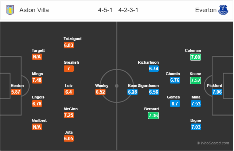Open the Everton team name link

tap(206, 10)
